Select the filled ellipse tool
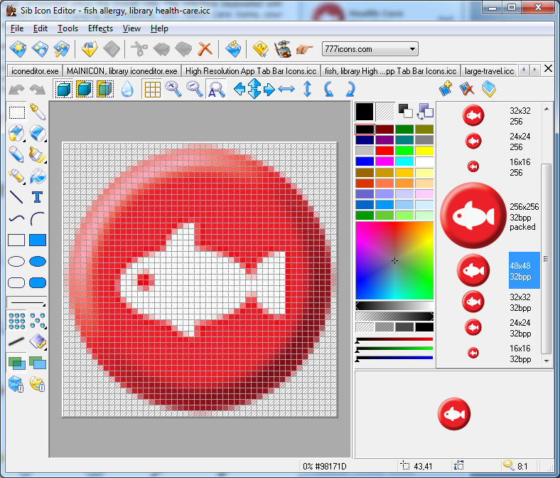560x478 pixels. pos(37,261)
